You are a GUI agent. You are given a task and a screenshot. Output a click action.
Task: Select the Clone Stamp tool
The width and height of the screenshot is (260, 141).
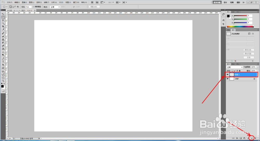pos(3,39)
